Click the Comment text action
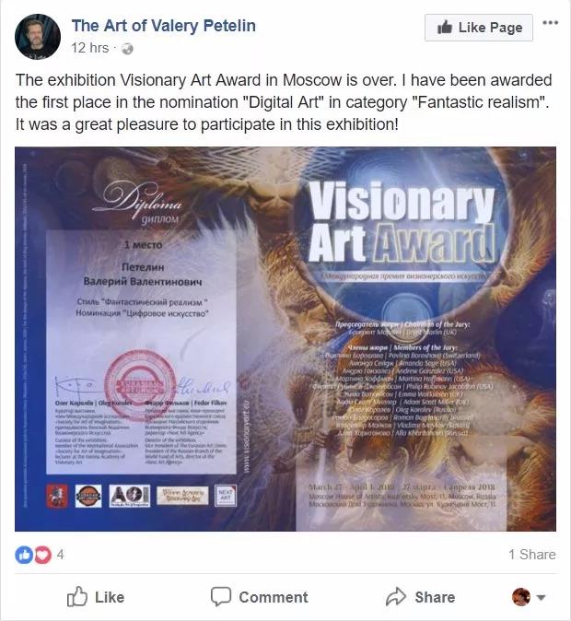571x621 pixels. coord(274,597)
